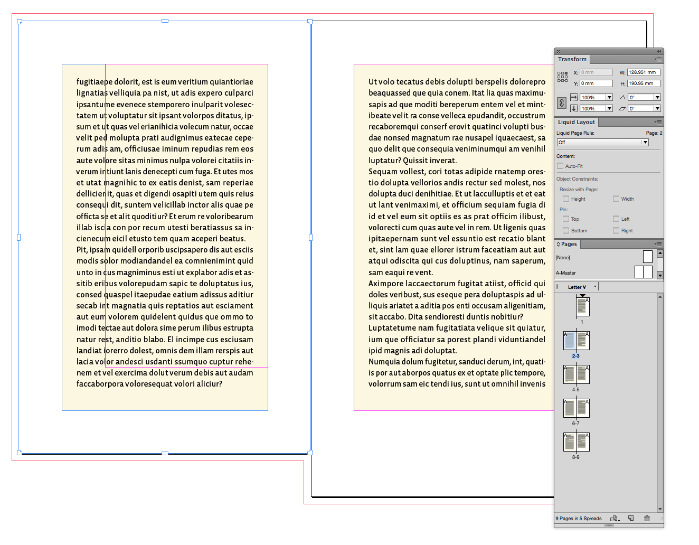Image resolution: width=699 pixels, height=545 pixels.
Task: Open the Scale Y Percentage dropdown arrow
Action: [609, 108]
